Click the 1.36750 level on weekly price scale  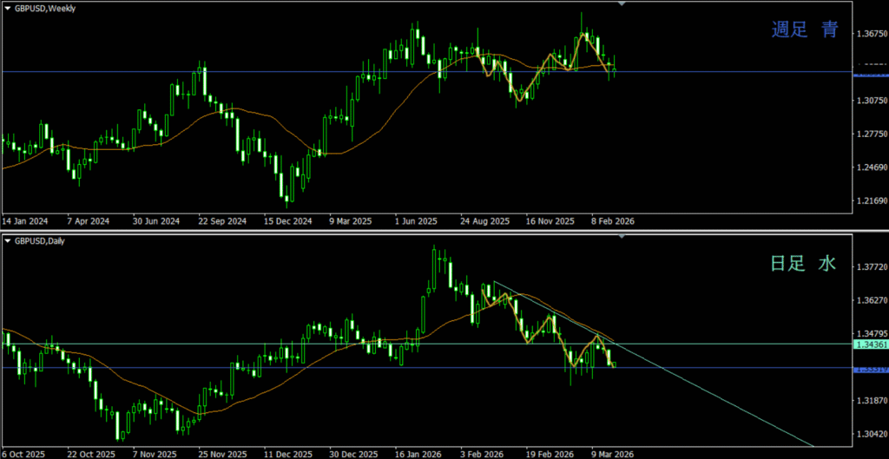click(x=870, y=34)
